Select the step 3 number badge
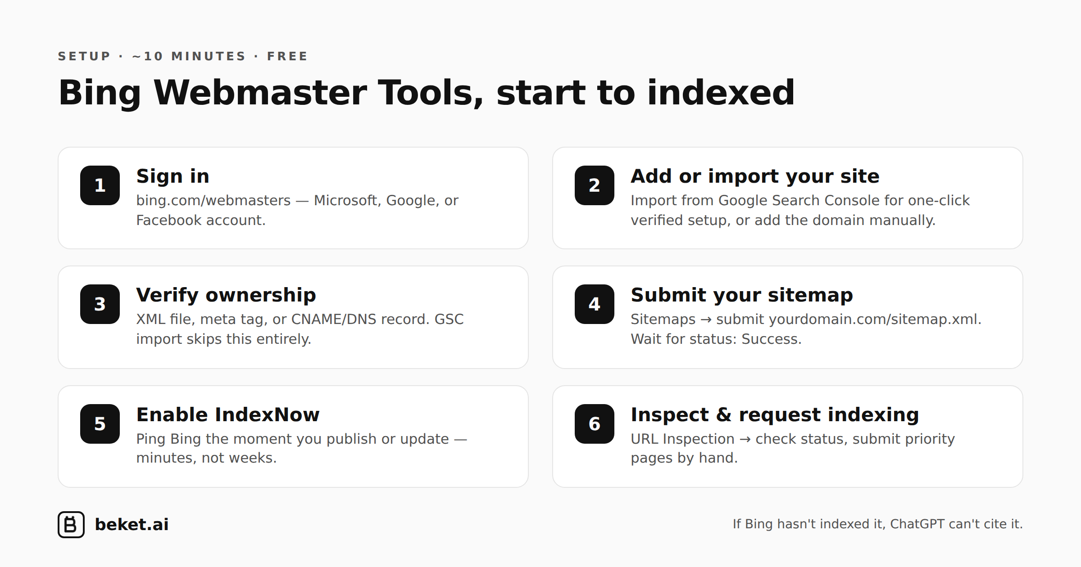1081x567 pixels. pyautogui.click(x=100, y=304)
